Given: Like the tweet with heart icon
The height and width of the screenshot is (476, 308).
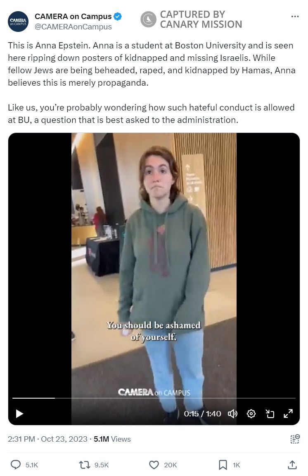Looking at the screenshot, I should point(154,465).
